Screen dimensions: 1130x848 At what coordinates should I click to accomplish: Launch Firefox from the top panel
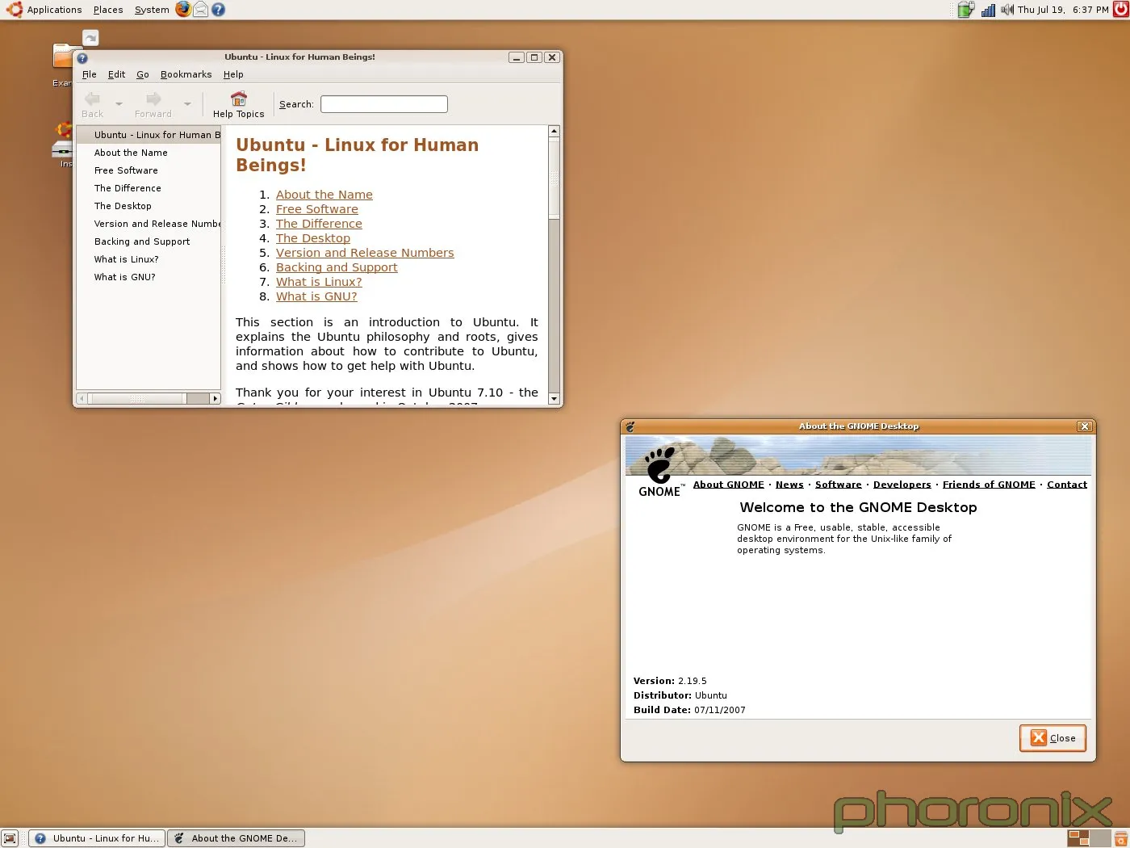point(183,10)
